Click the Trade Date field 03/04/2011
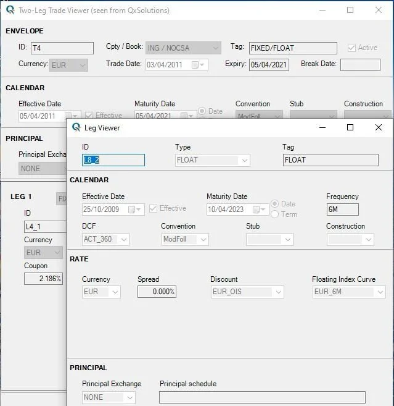This screenshot has width=394, height=406. (x=177, y=65)
